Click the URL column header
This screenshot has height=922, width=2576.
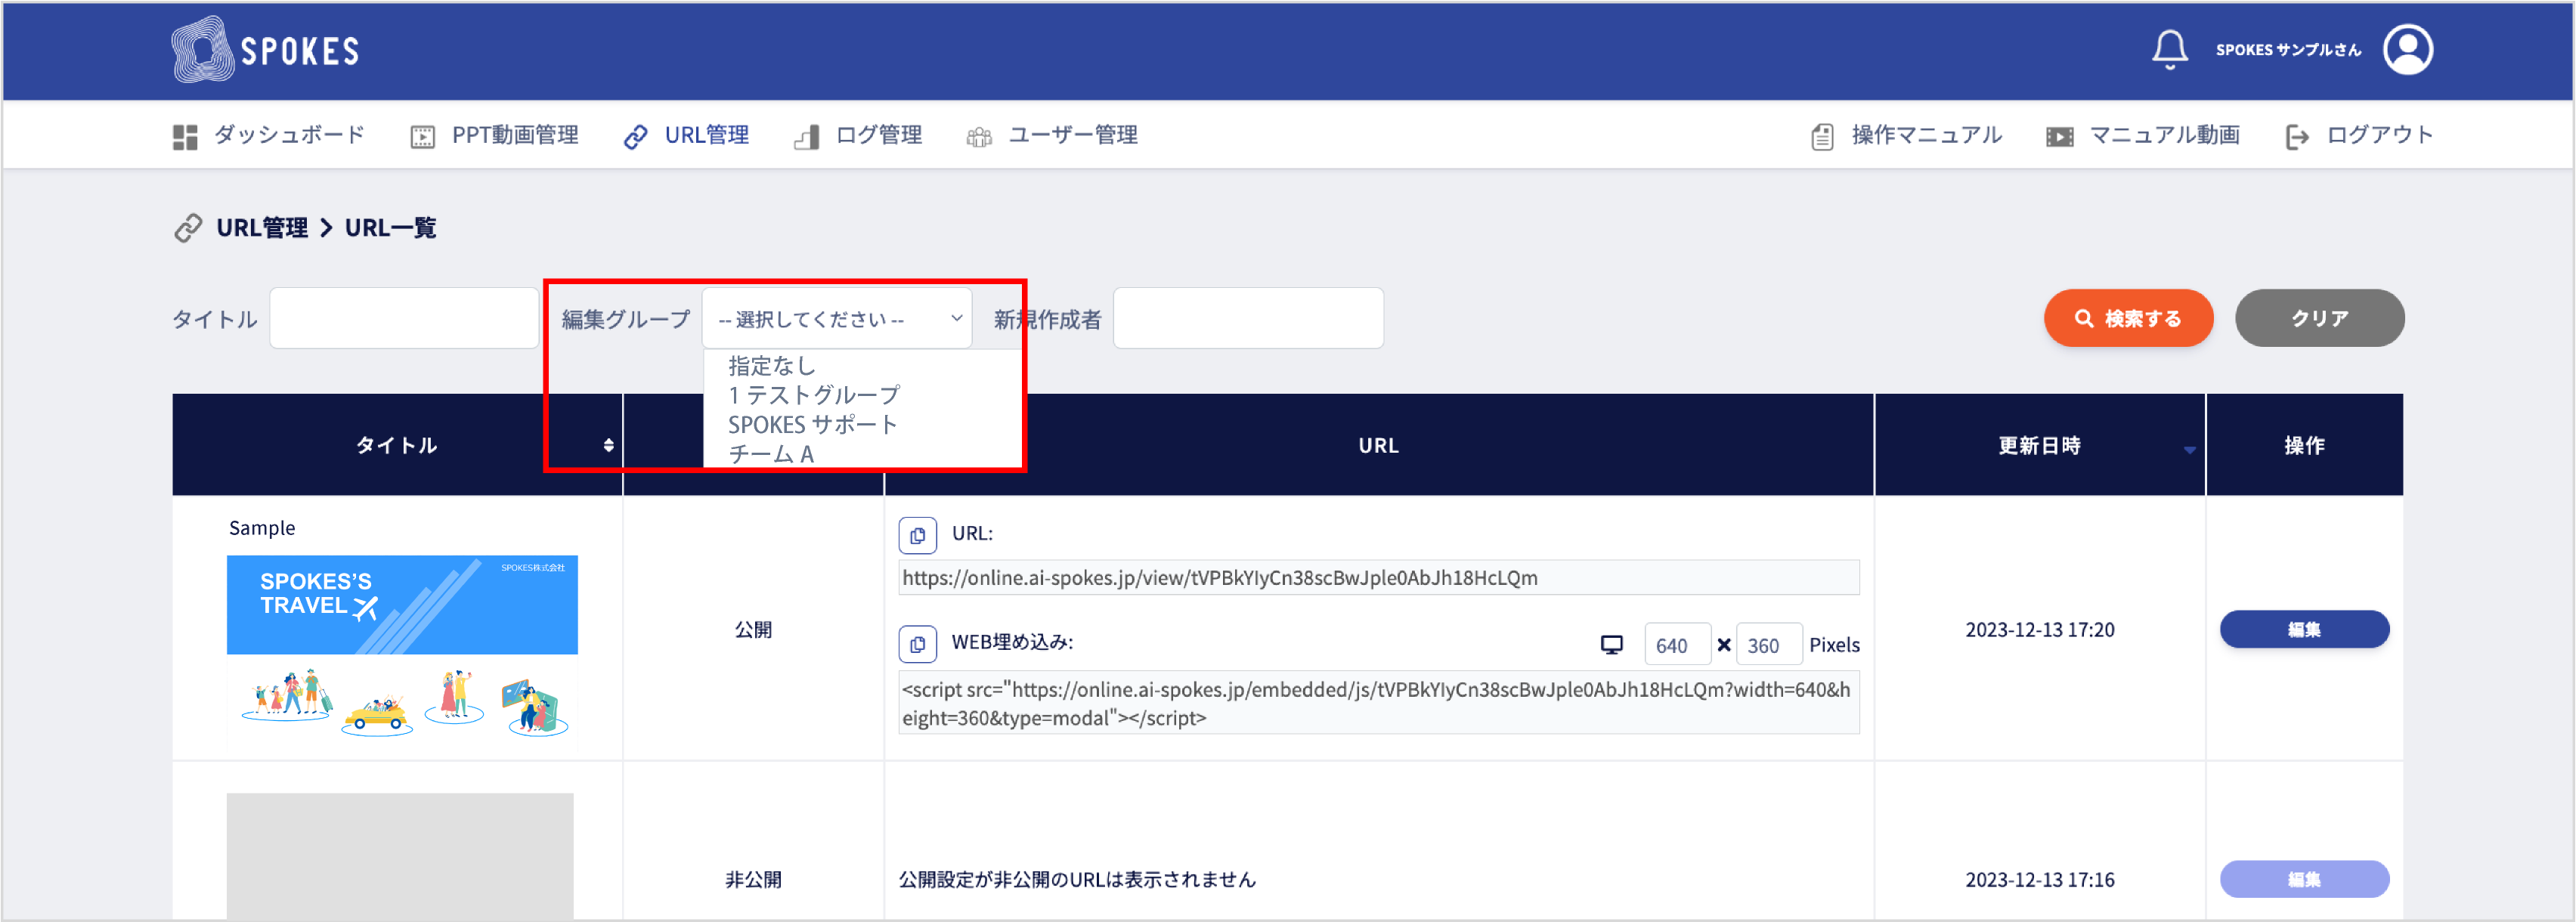pos(1378,445)
